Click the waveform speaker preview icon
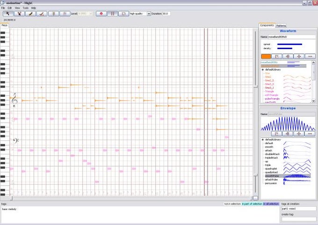Image resolution: width=318 pixels, height=225 pixels. (x=288, y=57)
